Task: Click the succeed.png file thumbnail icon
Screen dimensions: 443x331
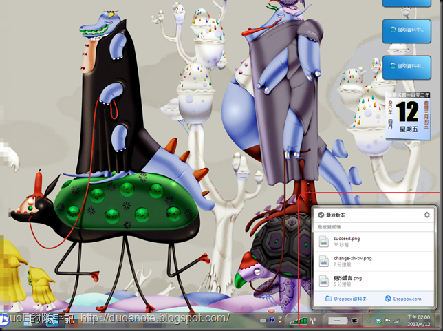Action: coord(323,242)
